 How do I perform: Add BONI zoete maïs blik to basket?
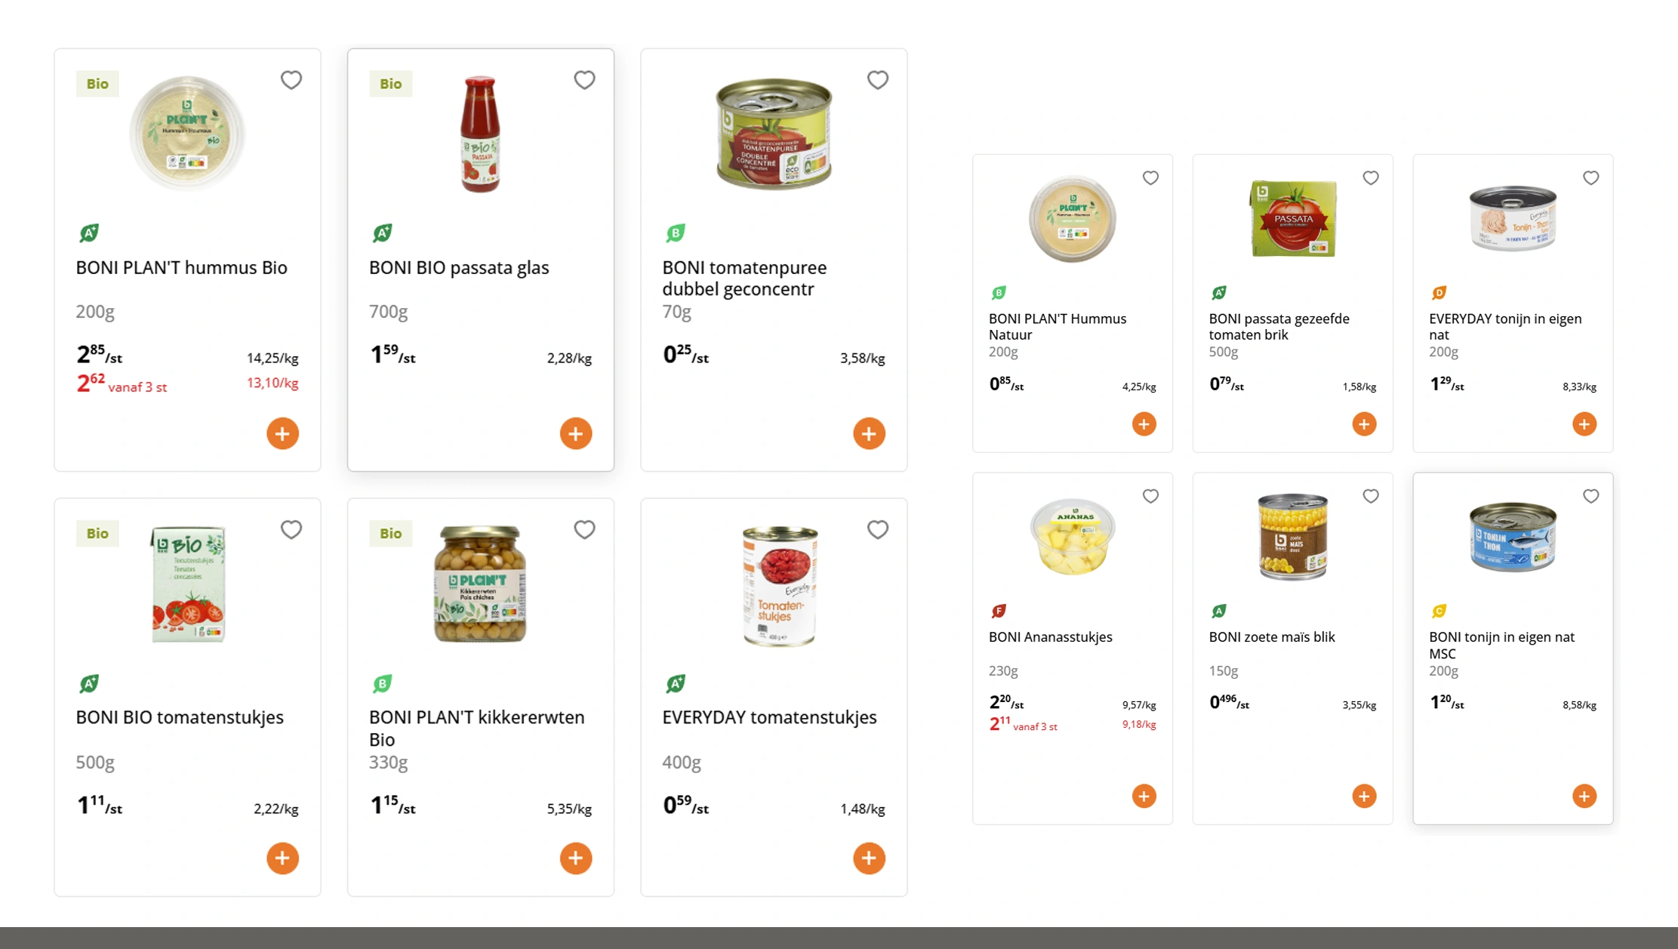[x=1363, y=796]
